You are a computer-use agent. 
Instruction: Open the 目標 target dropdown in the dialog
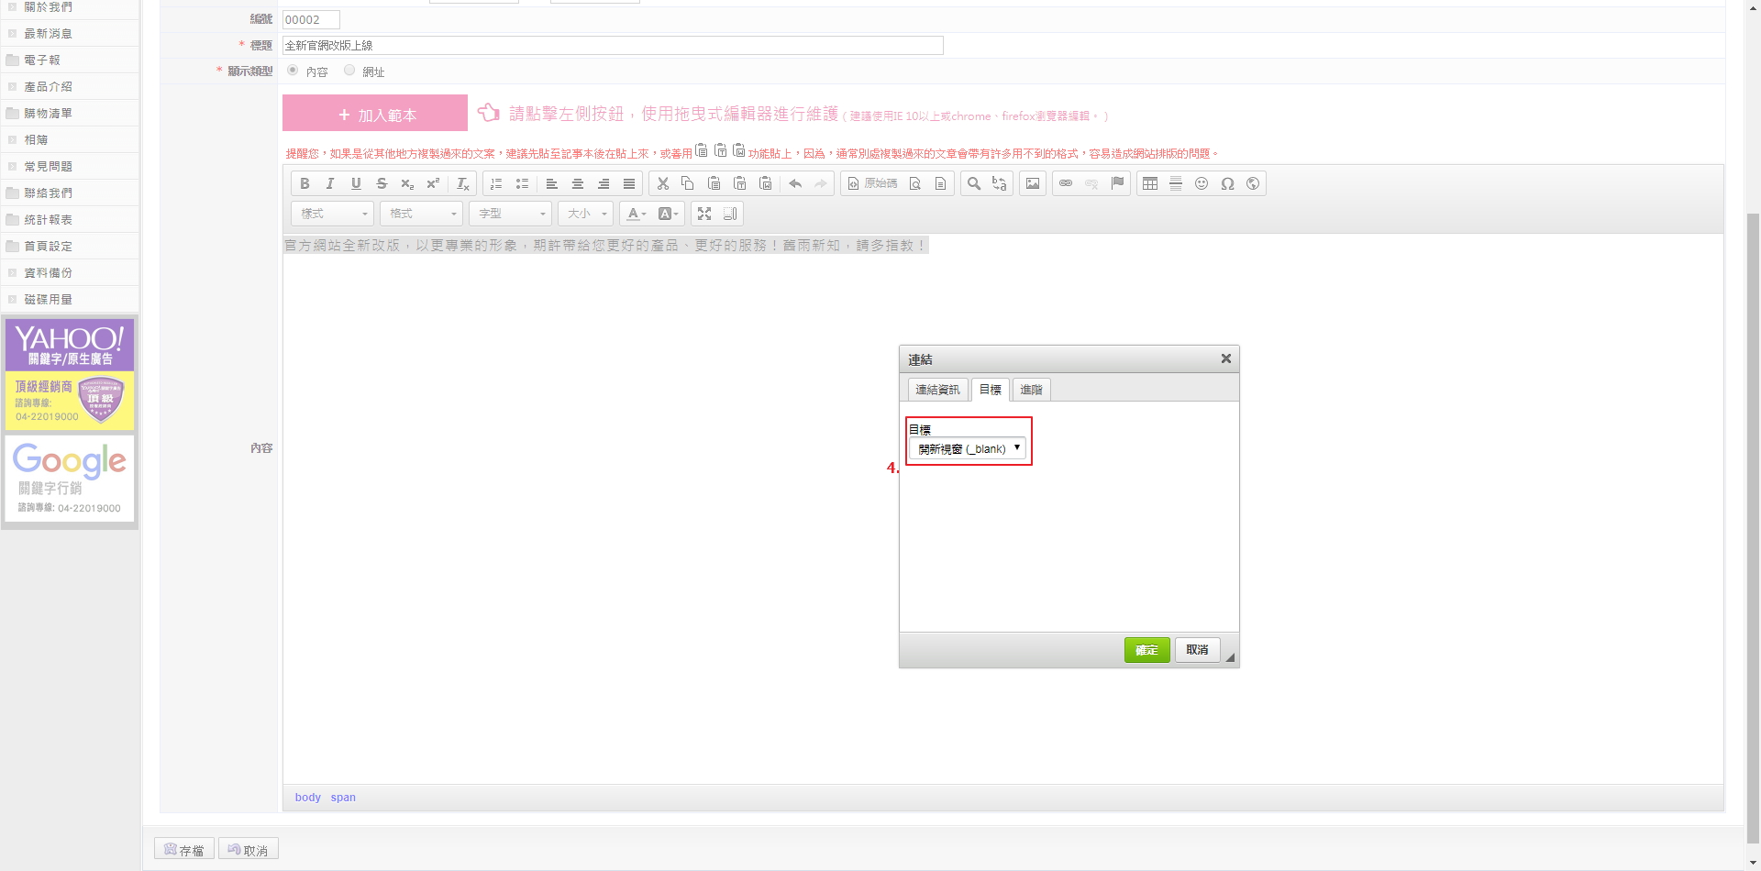(x=968, y=449)
